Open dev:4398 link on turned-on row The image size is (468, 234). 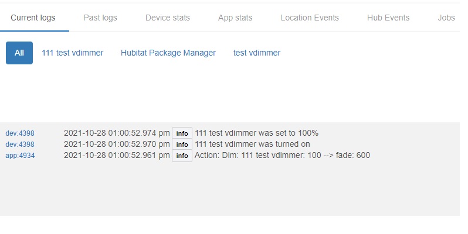[x=20, y=144]
